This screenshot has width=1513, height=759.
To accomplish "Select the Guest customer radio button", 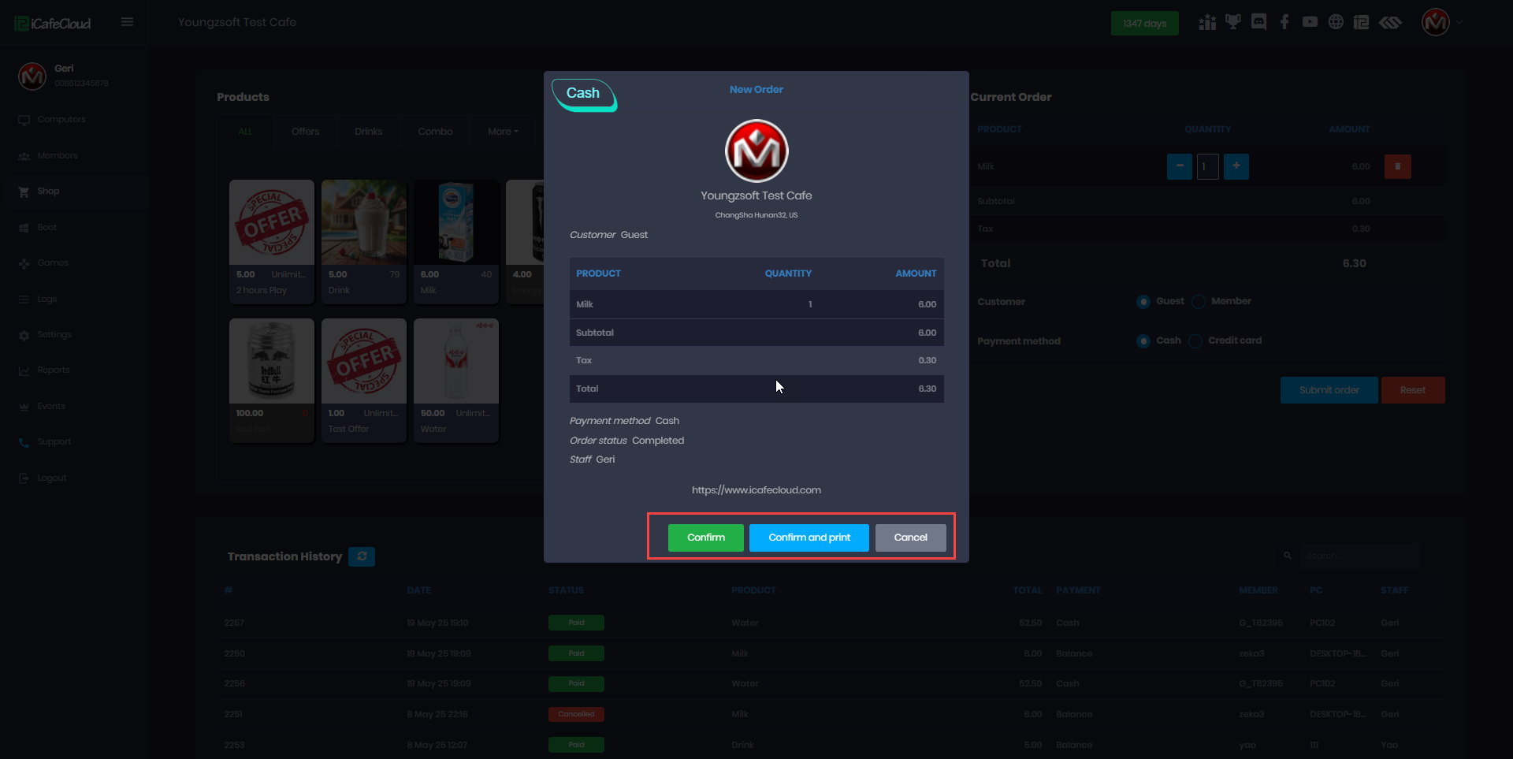I will (x=1143, y=302).
